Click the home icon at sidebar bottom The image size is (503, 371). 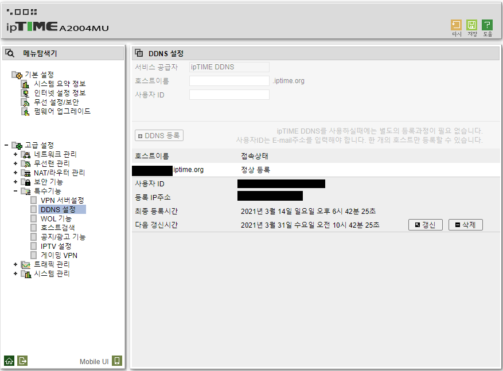coord(9,361)
